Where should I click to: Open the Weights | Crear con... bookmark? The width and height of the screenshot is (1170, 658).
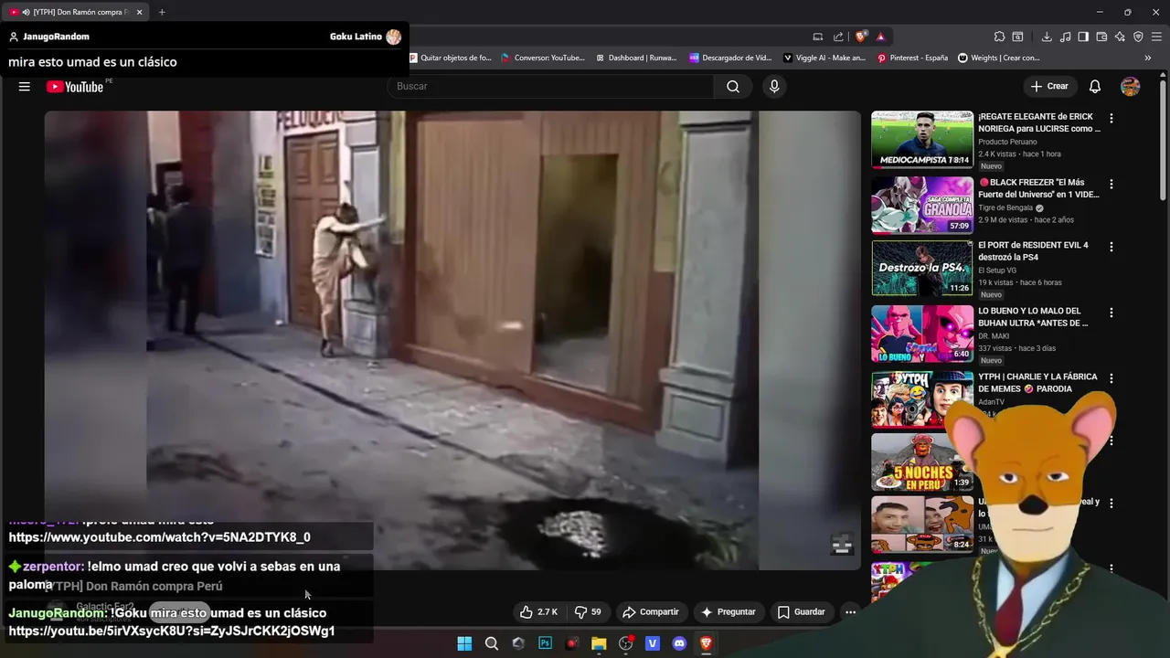(999, 58)
